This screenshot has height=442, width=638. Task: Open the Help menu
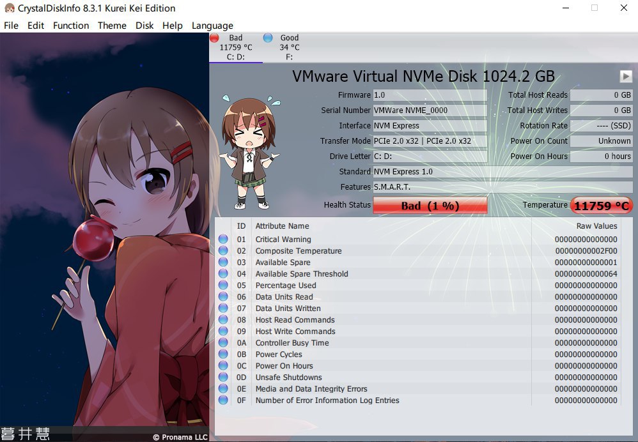coord(173,26)
